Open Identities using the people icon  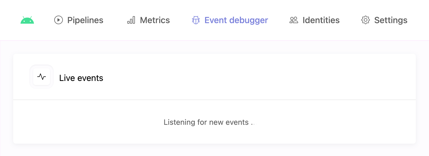294,20
